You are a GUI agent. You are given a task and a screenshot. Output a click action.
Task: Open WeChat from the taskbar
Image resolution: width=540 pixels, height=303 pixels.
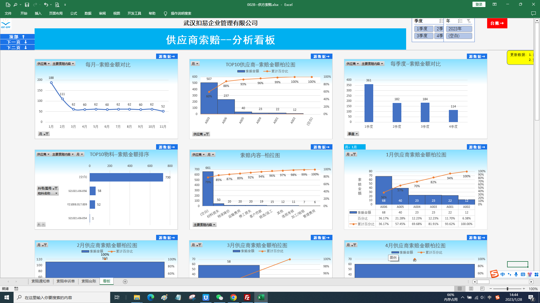point(219,297)
